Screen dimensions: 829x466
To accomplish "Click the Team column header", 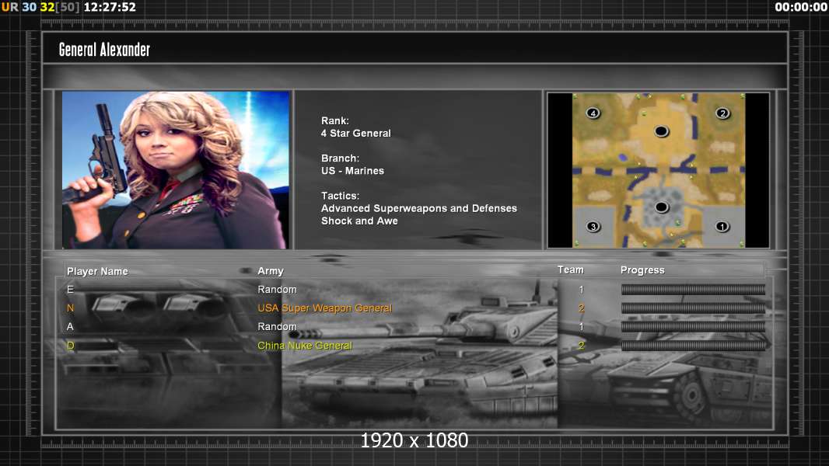I will 571,270.
